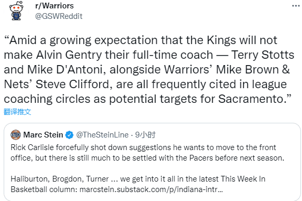Click the tweet line mentioning Alvin Gentry
Viewport: 302px width, 201px height.
click(x=149, y=55)
